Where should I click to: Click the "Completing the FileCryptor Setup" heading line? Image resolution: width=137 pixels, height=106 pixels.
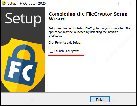[x=88, y=14]
